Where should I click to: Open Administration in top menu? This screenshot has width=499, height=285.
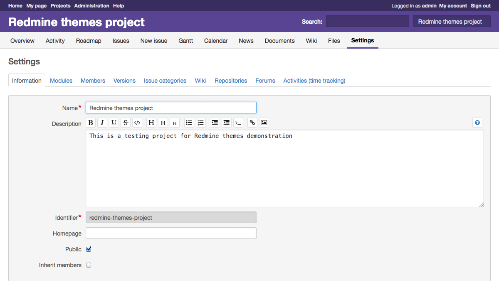coord(92,6)
